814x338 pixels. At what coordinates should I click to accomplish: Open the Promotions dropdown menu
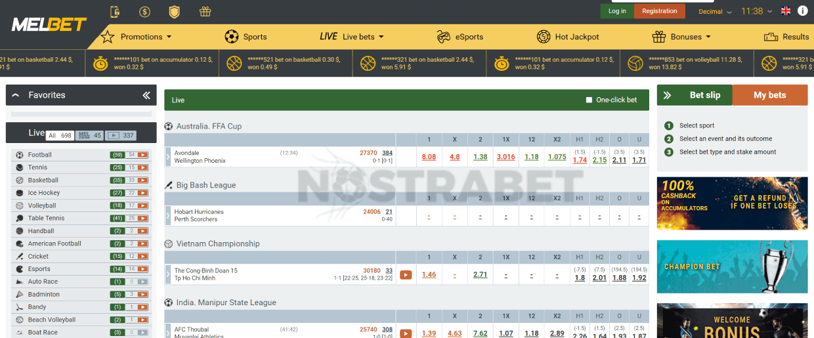(135, 37)
